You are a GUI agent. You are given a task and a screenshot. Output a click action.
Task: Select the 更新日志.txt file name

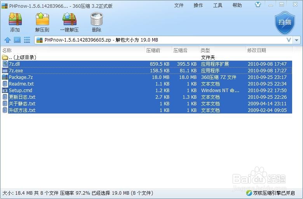coord(22,97)
